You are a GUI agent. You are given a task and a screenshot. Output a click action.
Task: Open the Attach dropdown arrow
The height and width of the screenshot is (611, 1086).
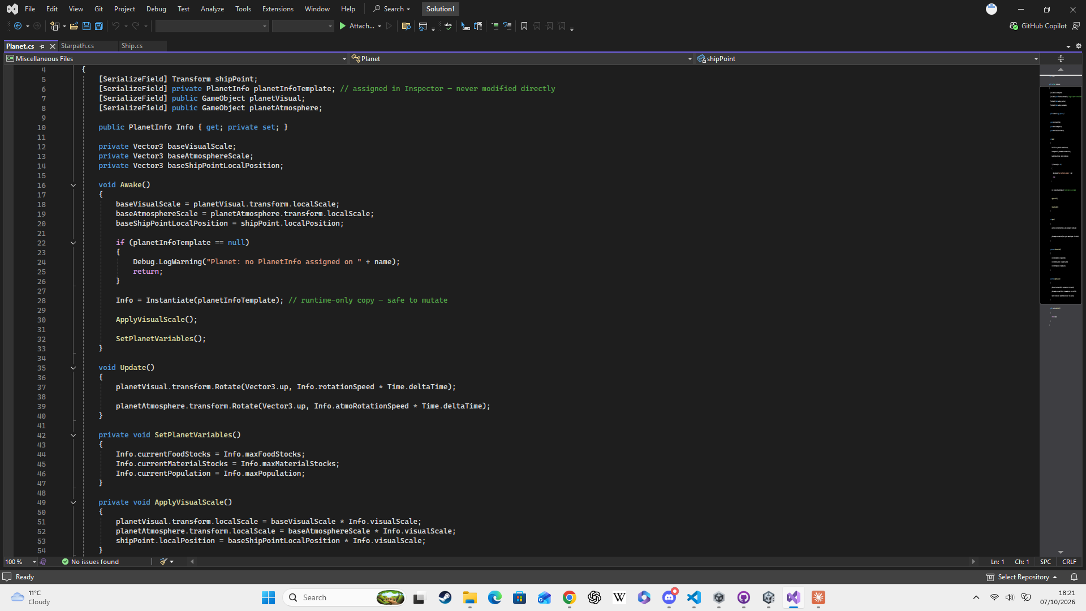pos(380,26)
